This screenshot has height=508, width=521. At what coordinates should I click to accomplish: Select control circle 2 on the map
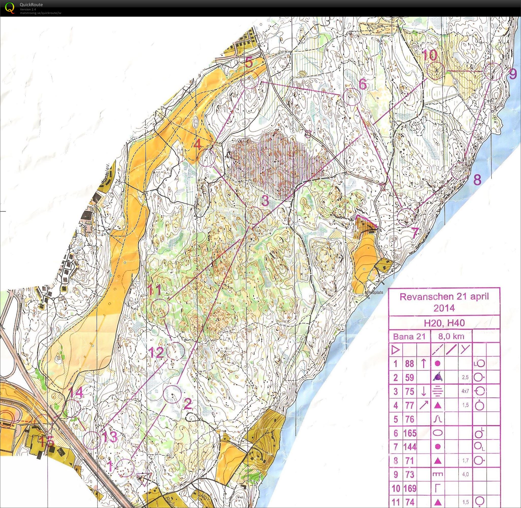coord(172,394)
